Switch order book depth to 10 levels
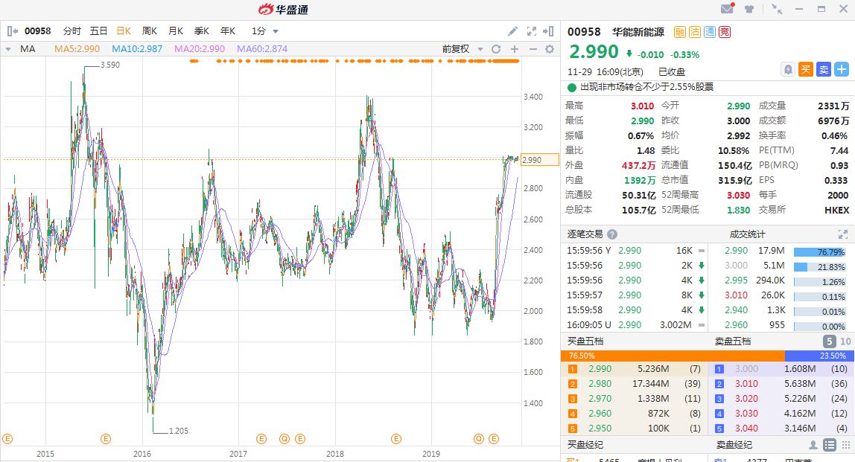 tap(845, 341)
